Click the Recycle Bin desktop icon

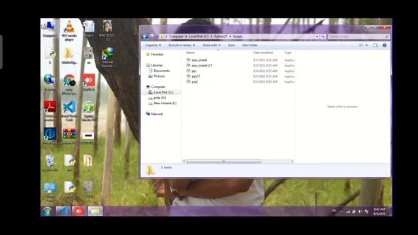pyautogui.click(x=50, y=163)
